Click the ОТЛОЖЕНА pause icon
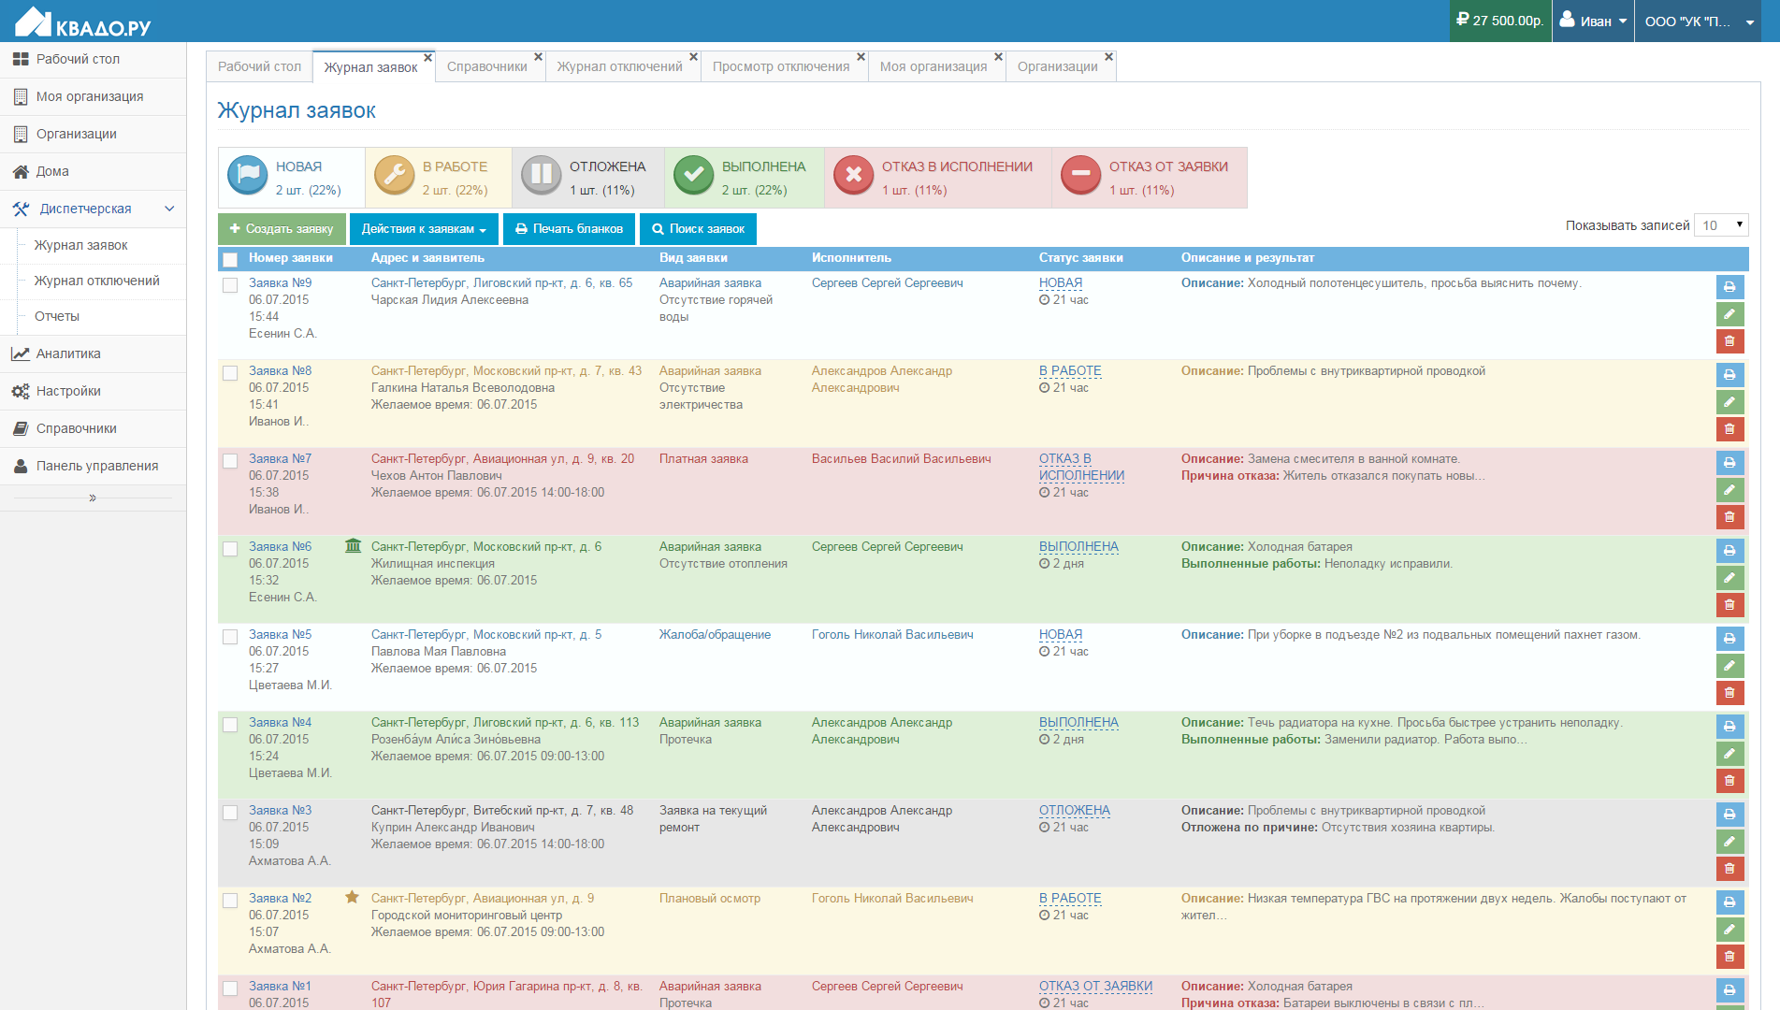Image resolution: width=1780 pixels, height=1010 pixels. (x=542, y=176)
